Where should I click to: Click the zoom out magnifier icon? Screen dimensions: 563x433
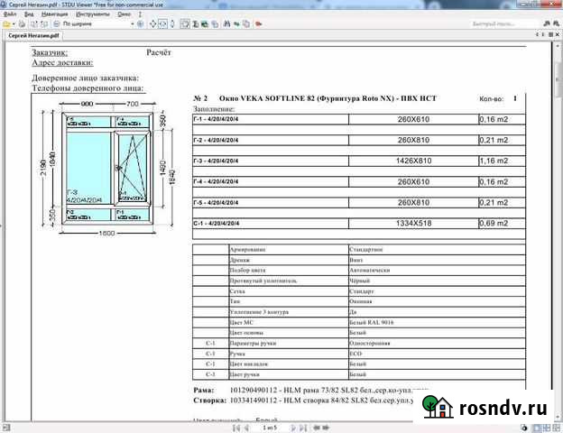point(56,24)
